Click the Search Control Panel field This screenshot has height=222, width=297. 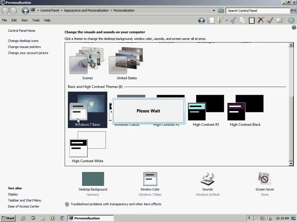coord(258,11)
